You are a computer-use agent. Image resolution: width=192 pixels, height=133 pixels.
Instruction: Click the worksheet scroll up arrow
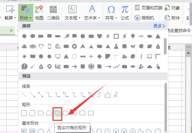point(188,53)
